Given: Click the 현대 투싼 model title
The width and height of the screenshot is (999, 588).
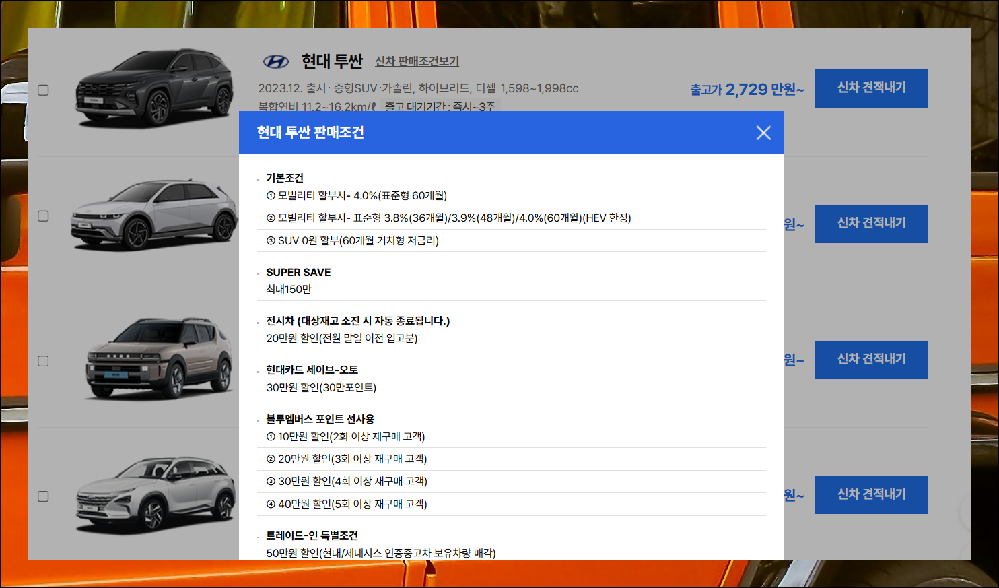Looking at the screenshot, I should coord(332,61).
